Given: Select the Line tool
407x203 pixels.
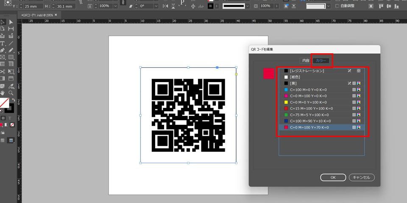Looking at the screenshot, I should point(11,44).
